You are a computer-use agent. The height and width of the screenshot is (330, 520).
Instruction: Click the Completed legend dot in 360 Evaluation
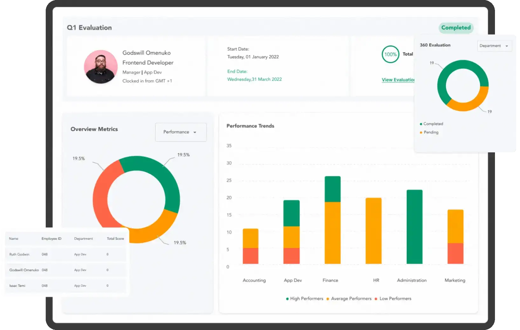click(421, 124)
